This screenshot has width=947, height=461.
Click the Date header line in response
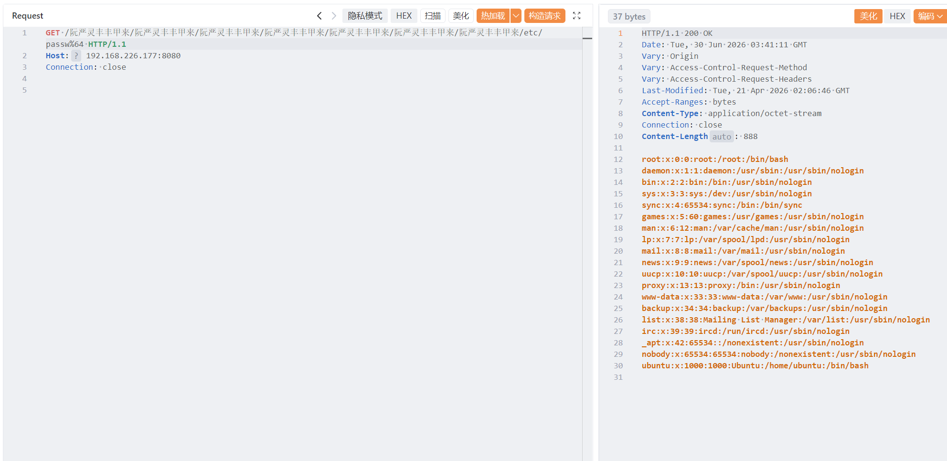point(724,45)
